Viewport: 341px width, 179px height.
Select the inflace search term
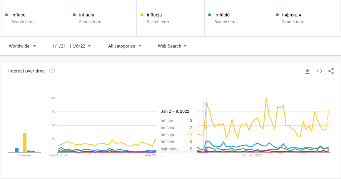[x=18, y=15]
